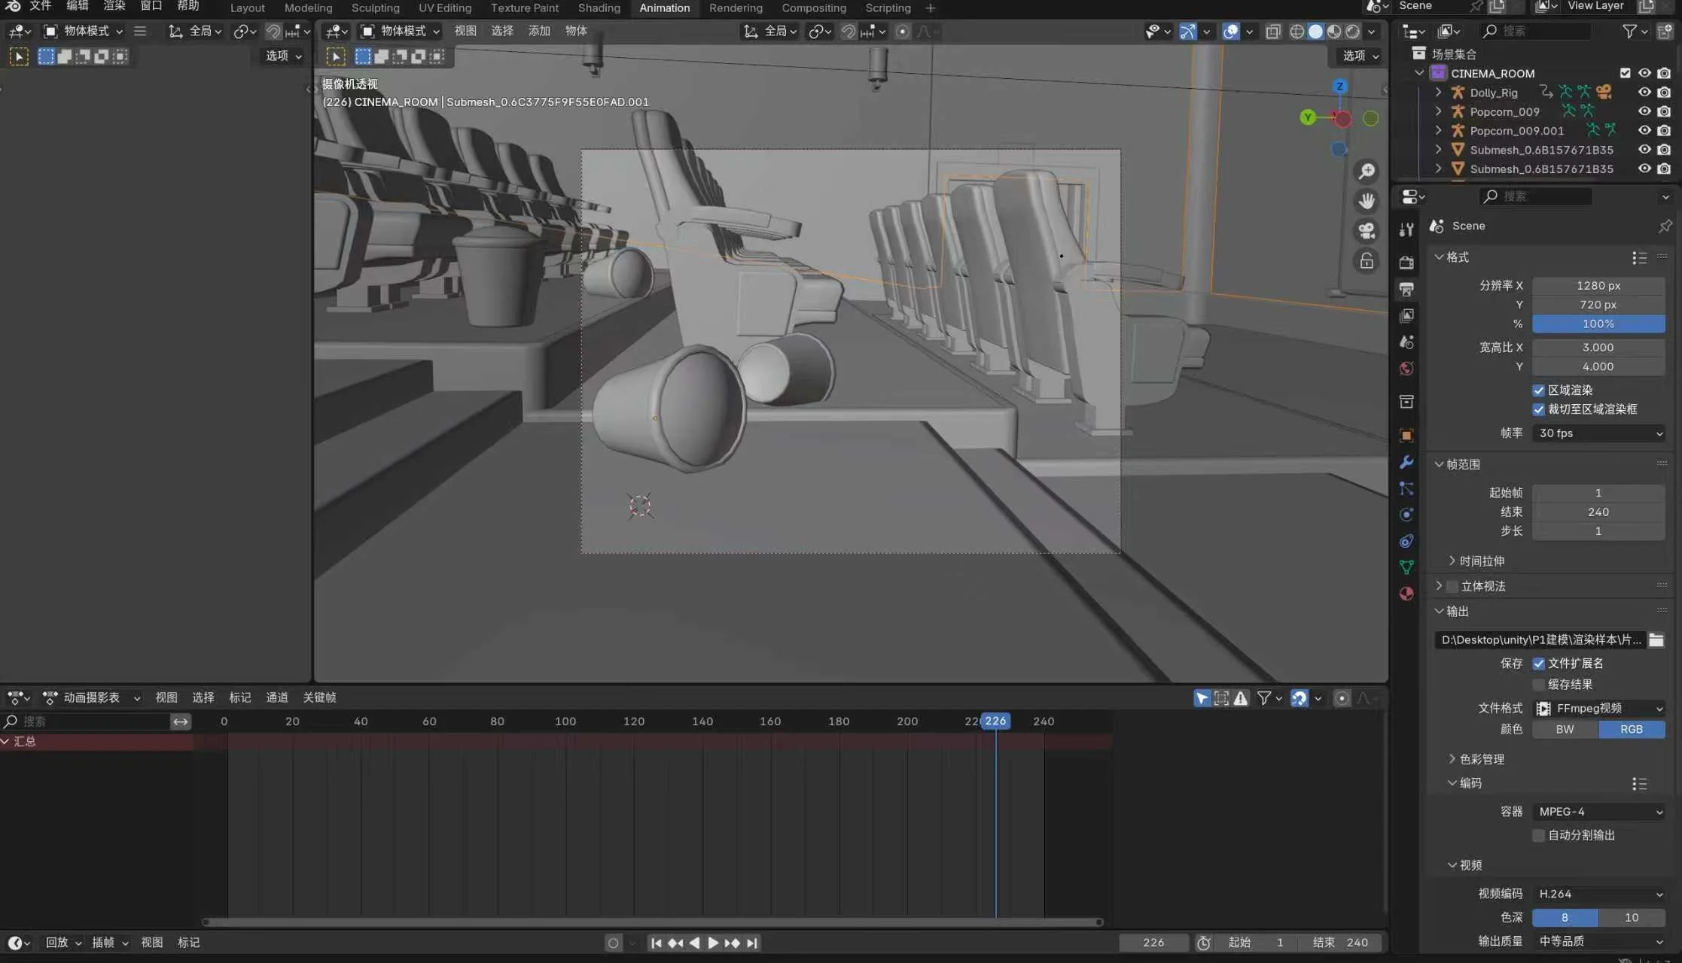This screenshot has height=963, width=1682.
Task: Browse output folder icon
Action: (x=1656, y=639)
